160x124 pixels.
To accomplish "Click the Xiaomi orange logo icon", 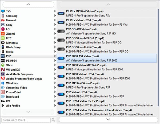I will click(3, 34).
